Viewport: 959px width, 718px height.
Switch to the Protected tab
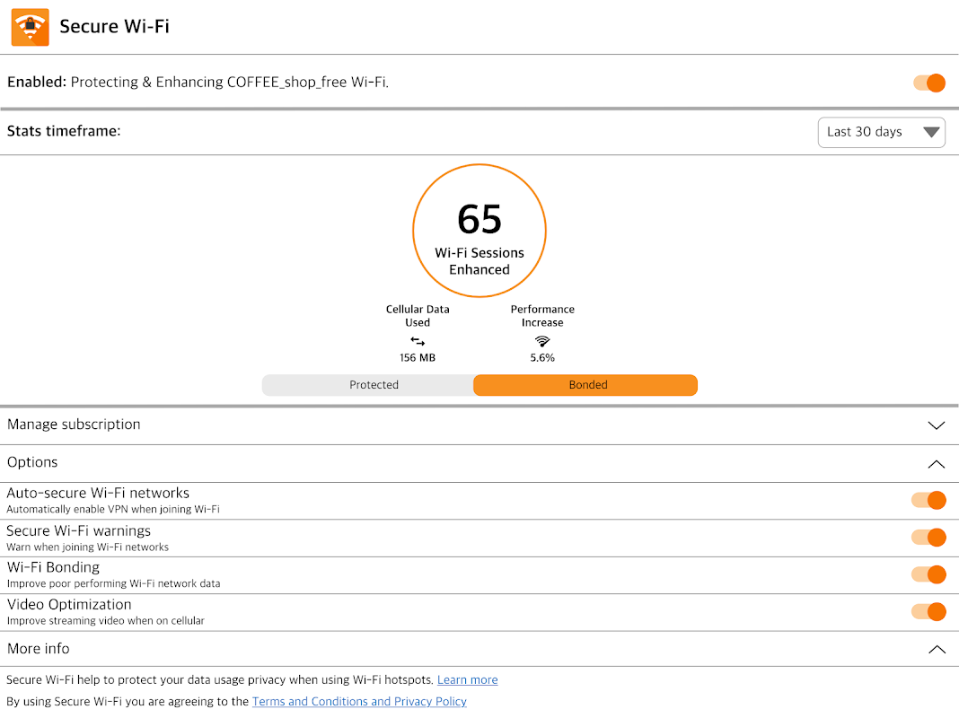pos(374,385)
